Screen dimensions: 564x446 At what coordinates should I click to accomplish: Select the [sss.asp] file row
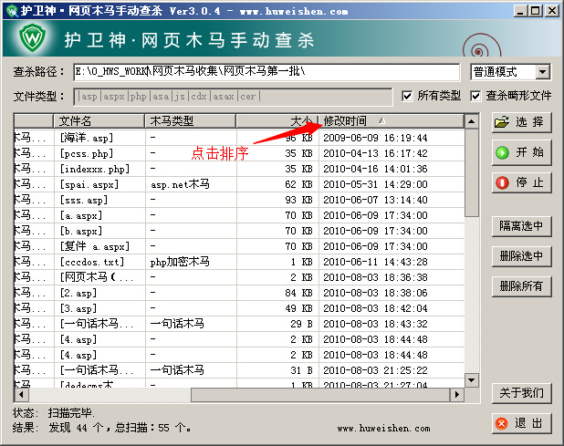239,200
